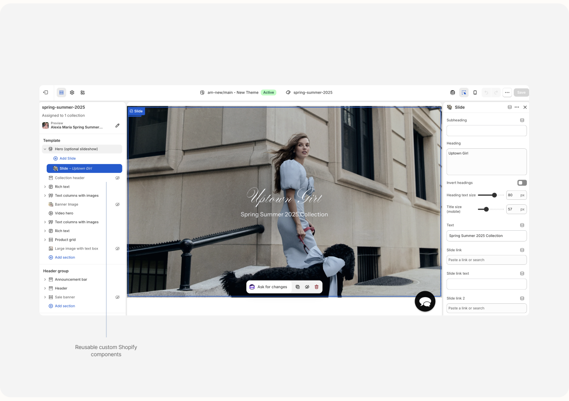Show the hidden Banner Image section

pos(118,204)
